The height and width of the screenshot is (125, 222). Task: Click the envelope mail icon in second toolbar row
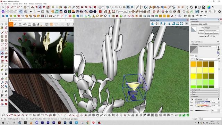[x=91, y=11]
